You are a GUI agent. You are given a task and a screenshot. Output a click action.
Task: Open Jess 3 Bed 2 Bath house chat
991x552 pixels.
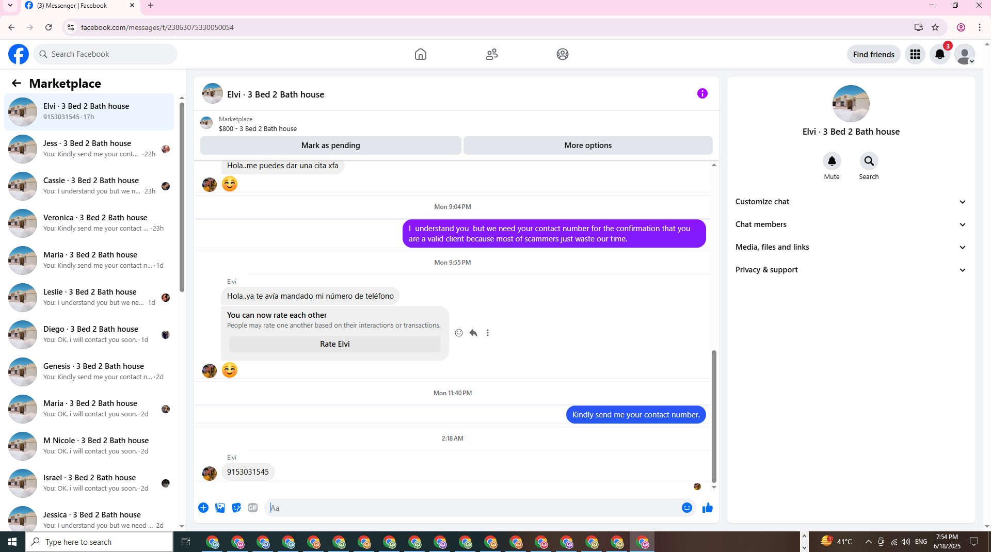[89, 149]
